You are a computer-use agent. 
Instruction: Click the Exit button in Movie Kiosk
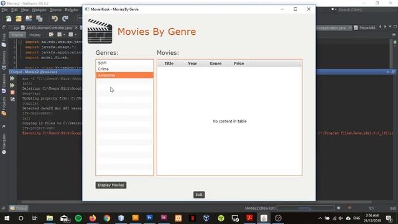[199, 195]
